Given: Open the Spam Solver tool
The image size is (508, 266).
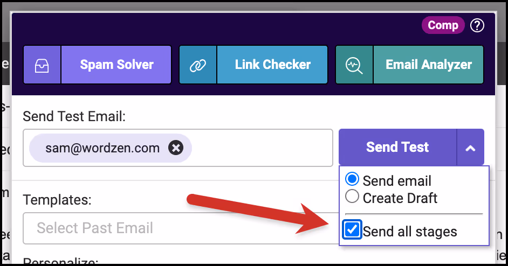Looking at the screenshot, I should point(116,65).
